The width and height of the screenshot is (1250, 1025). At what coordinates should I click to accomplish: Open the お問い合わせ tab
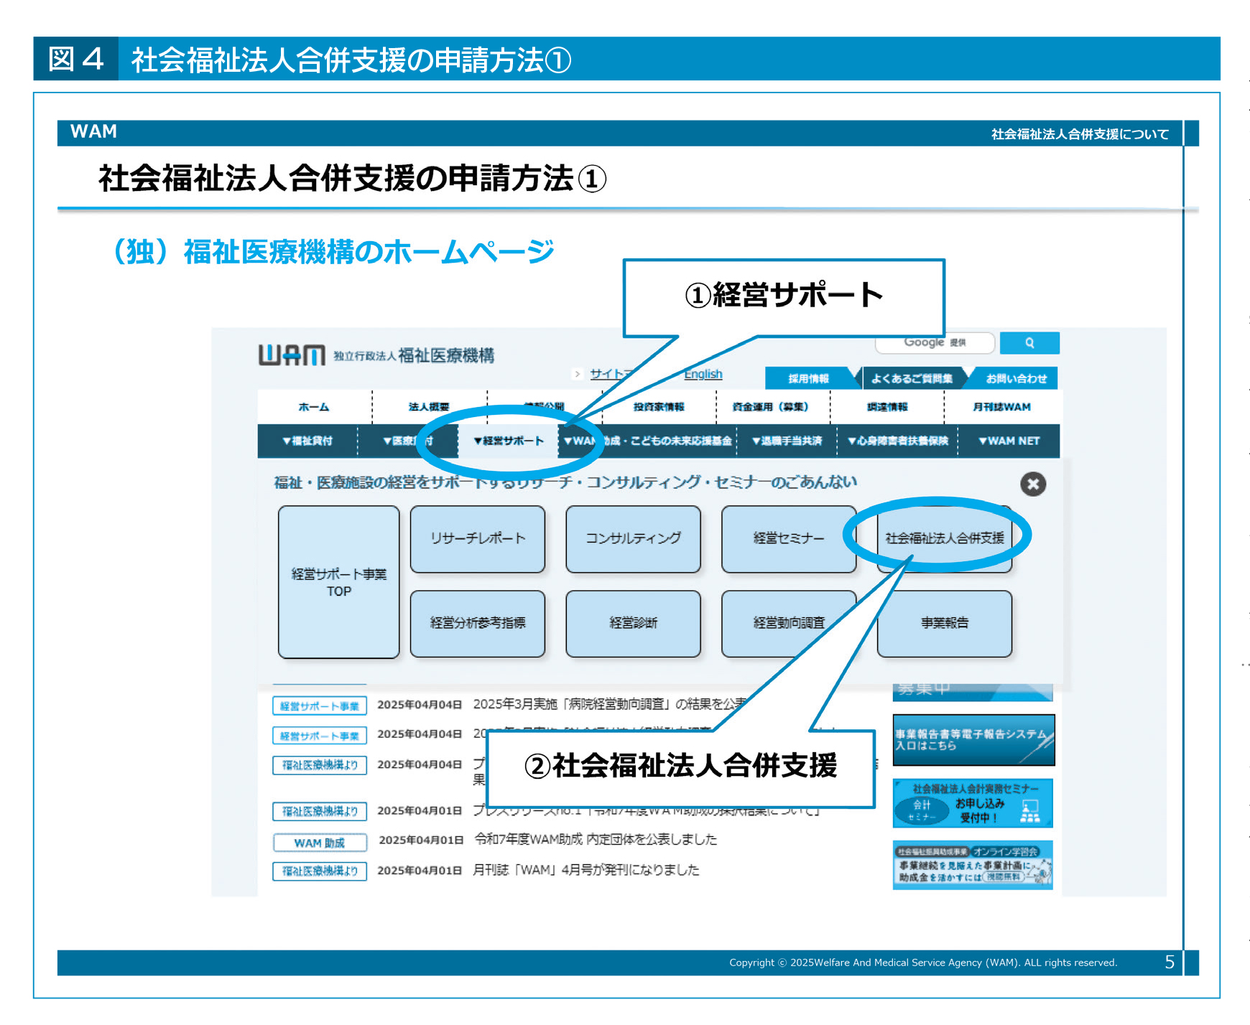point(1016,378)
